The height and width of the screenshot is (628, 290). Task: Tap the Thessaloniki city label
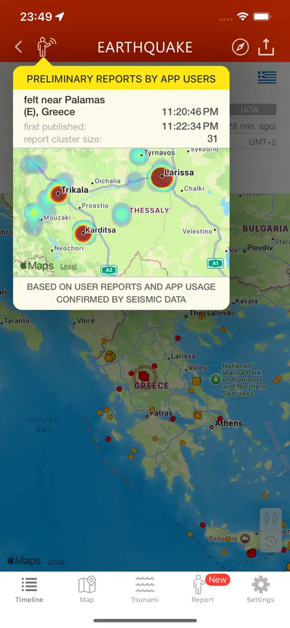211,313
